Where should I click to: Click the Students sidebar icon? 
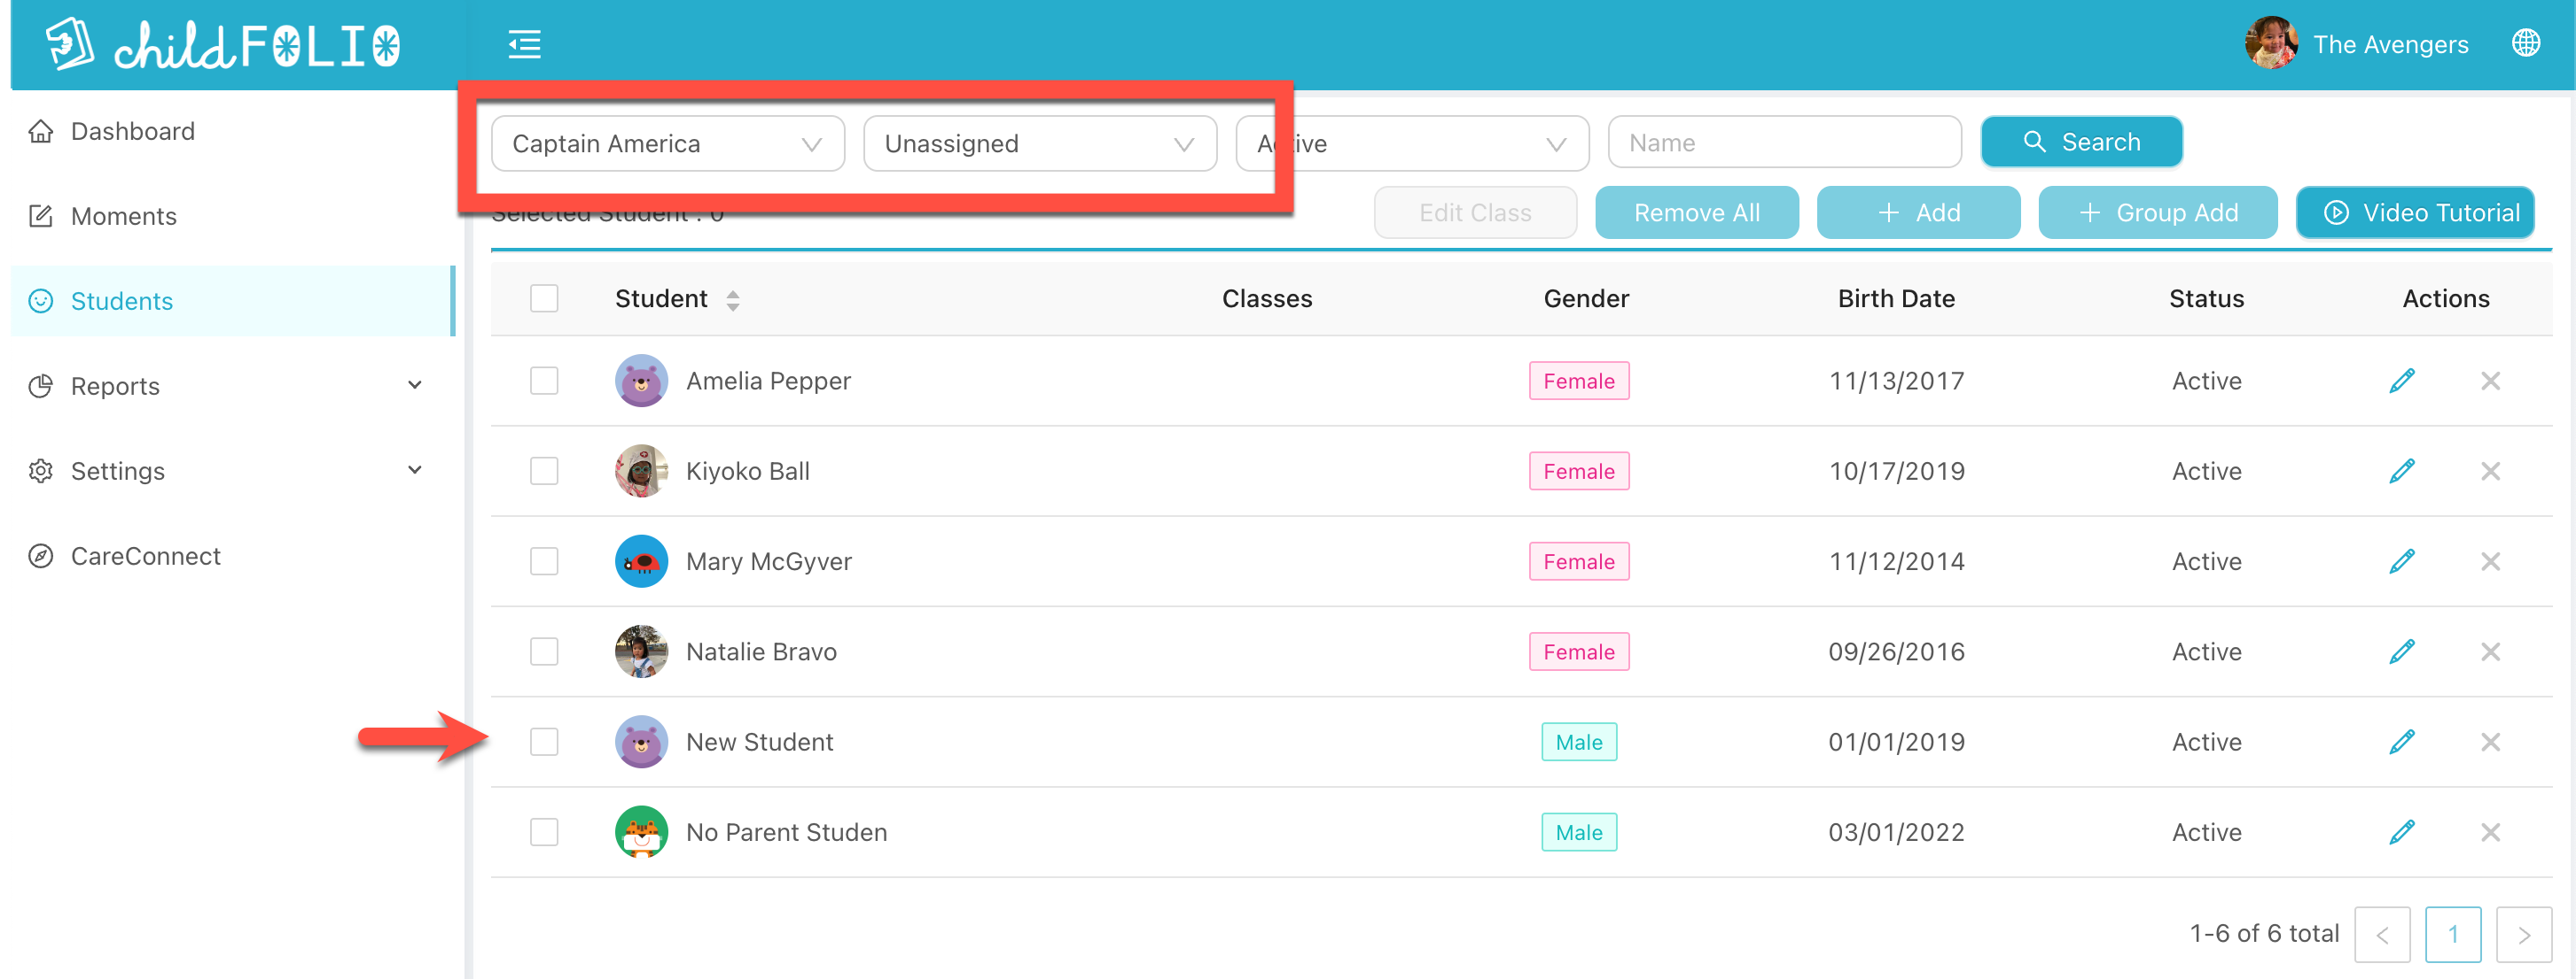(x=41, y=300)
